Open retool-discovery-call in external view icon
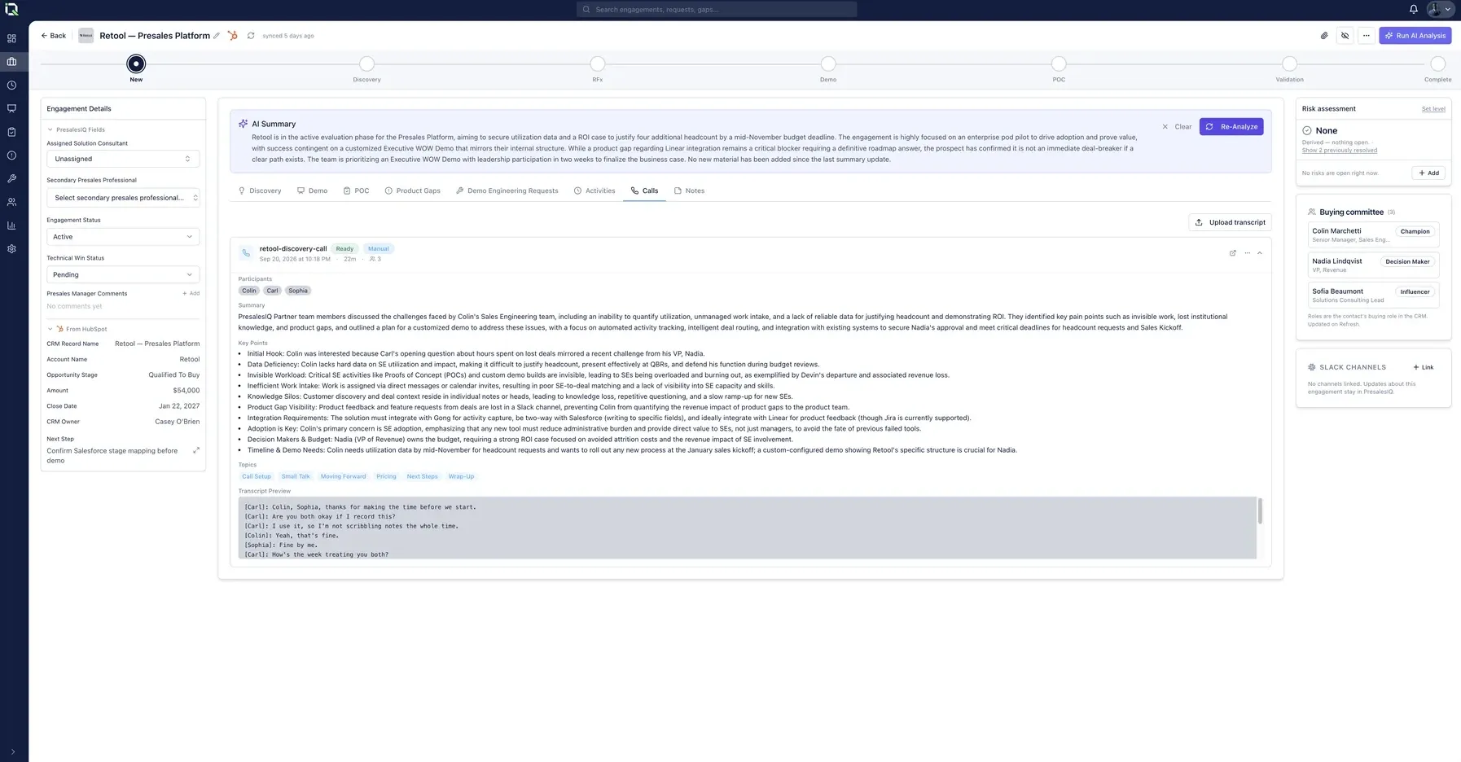Viewport: 1461px width, 762px height. tap(1232, 253)
